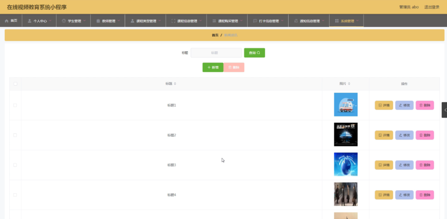Click the user icon beside 课程类型管理
447x219 pixels.
click(x=133, y=21)
